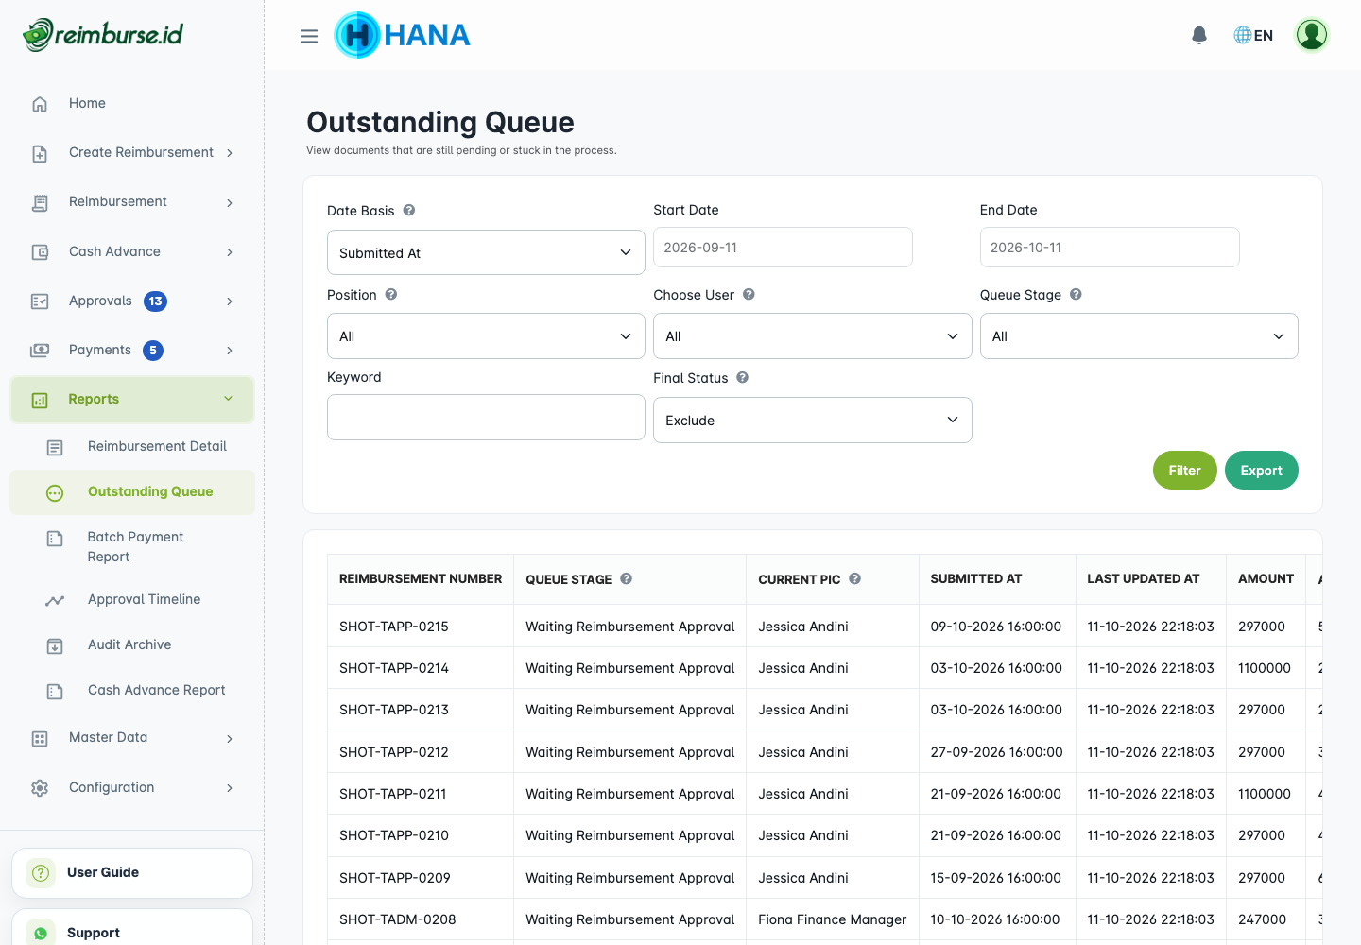The width and height of the screenshot is (1361, 945).
Task: Click the End Date field
Action: pos(1110,248)
